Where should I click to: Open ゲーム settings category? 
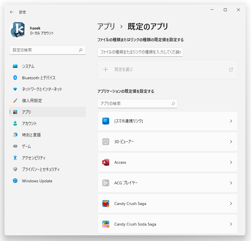[48, 146]
